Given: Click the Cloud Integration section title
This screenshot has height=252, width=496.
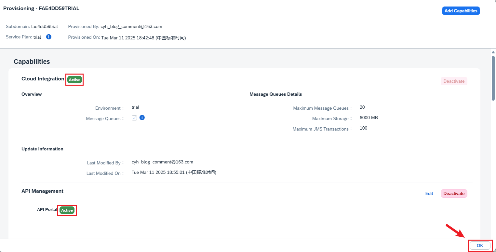Looking at the screenshot, I should (x=43, y=79).
